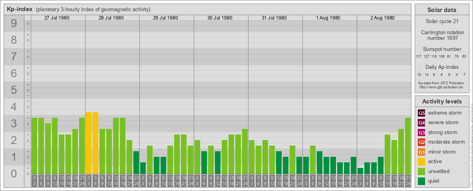Viewport: 473px width, 191px height.
Task: Click the sunspot number value 108
Action: pyautogui.click(x=441, y=57)
